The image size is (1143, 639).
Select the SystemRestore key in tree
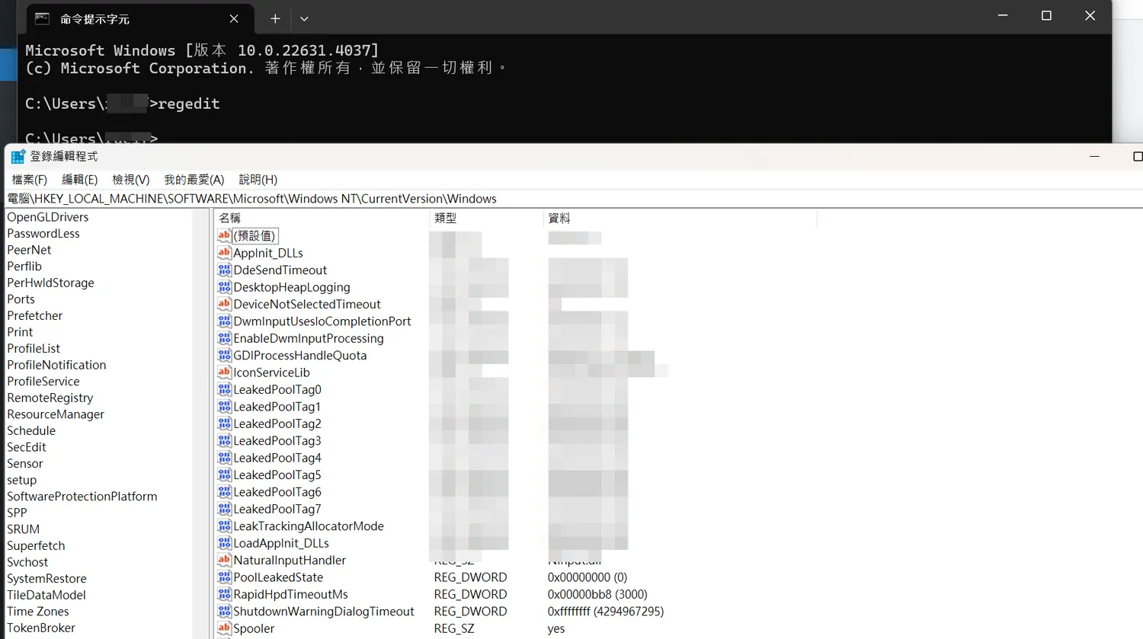pos(46,579)
